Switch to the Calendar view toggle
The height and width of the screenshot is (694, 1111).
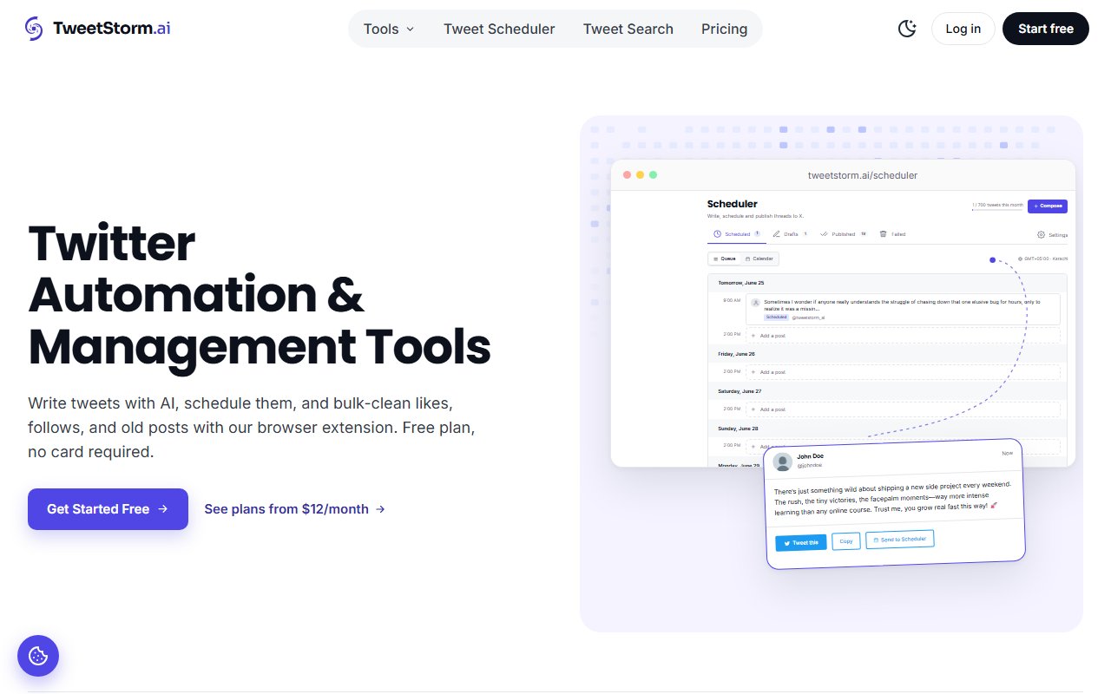tap(759, 259)
